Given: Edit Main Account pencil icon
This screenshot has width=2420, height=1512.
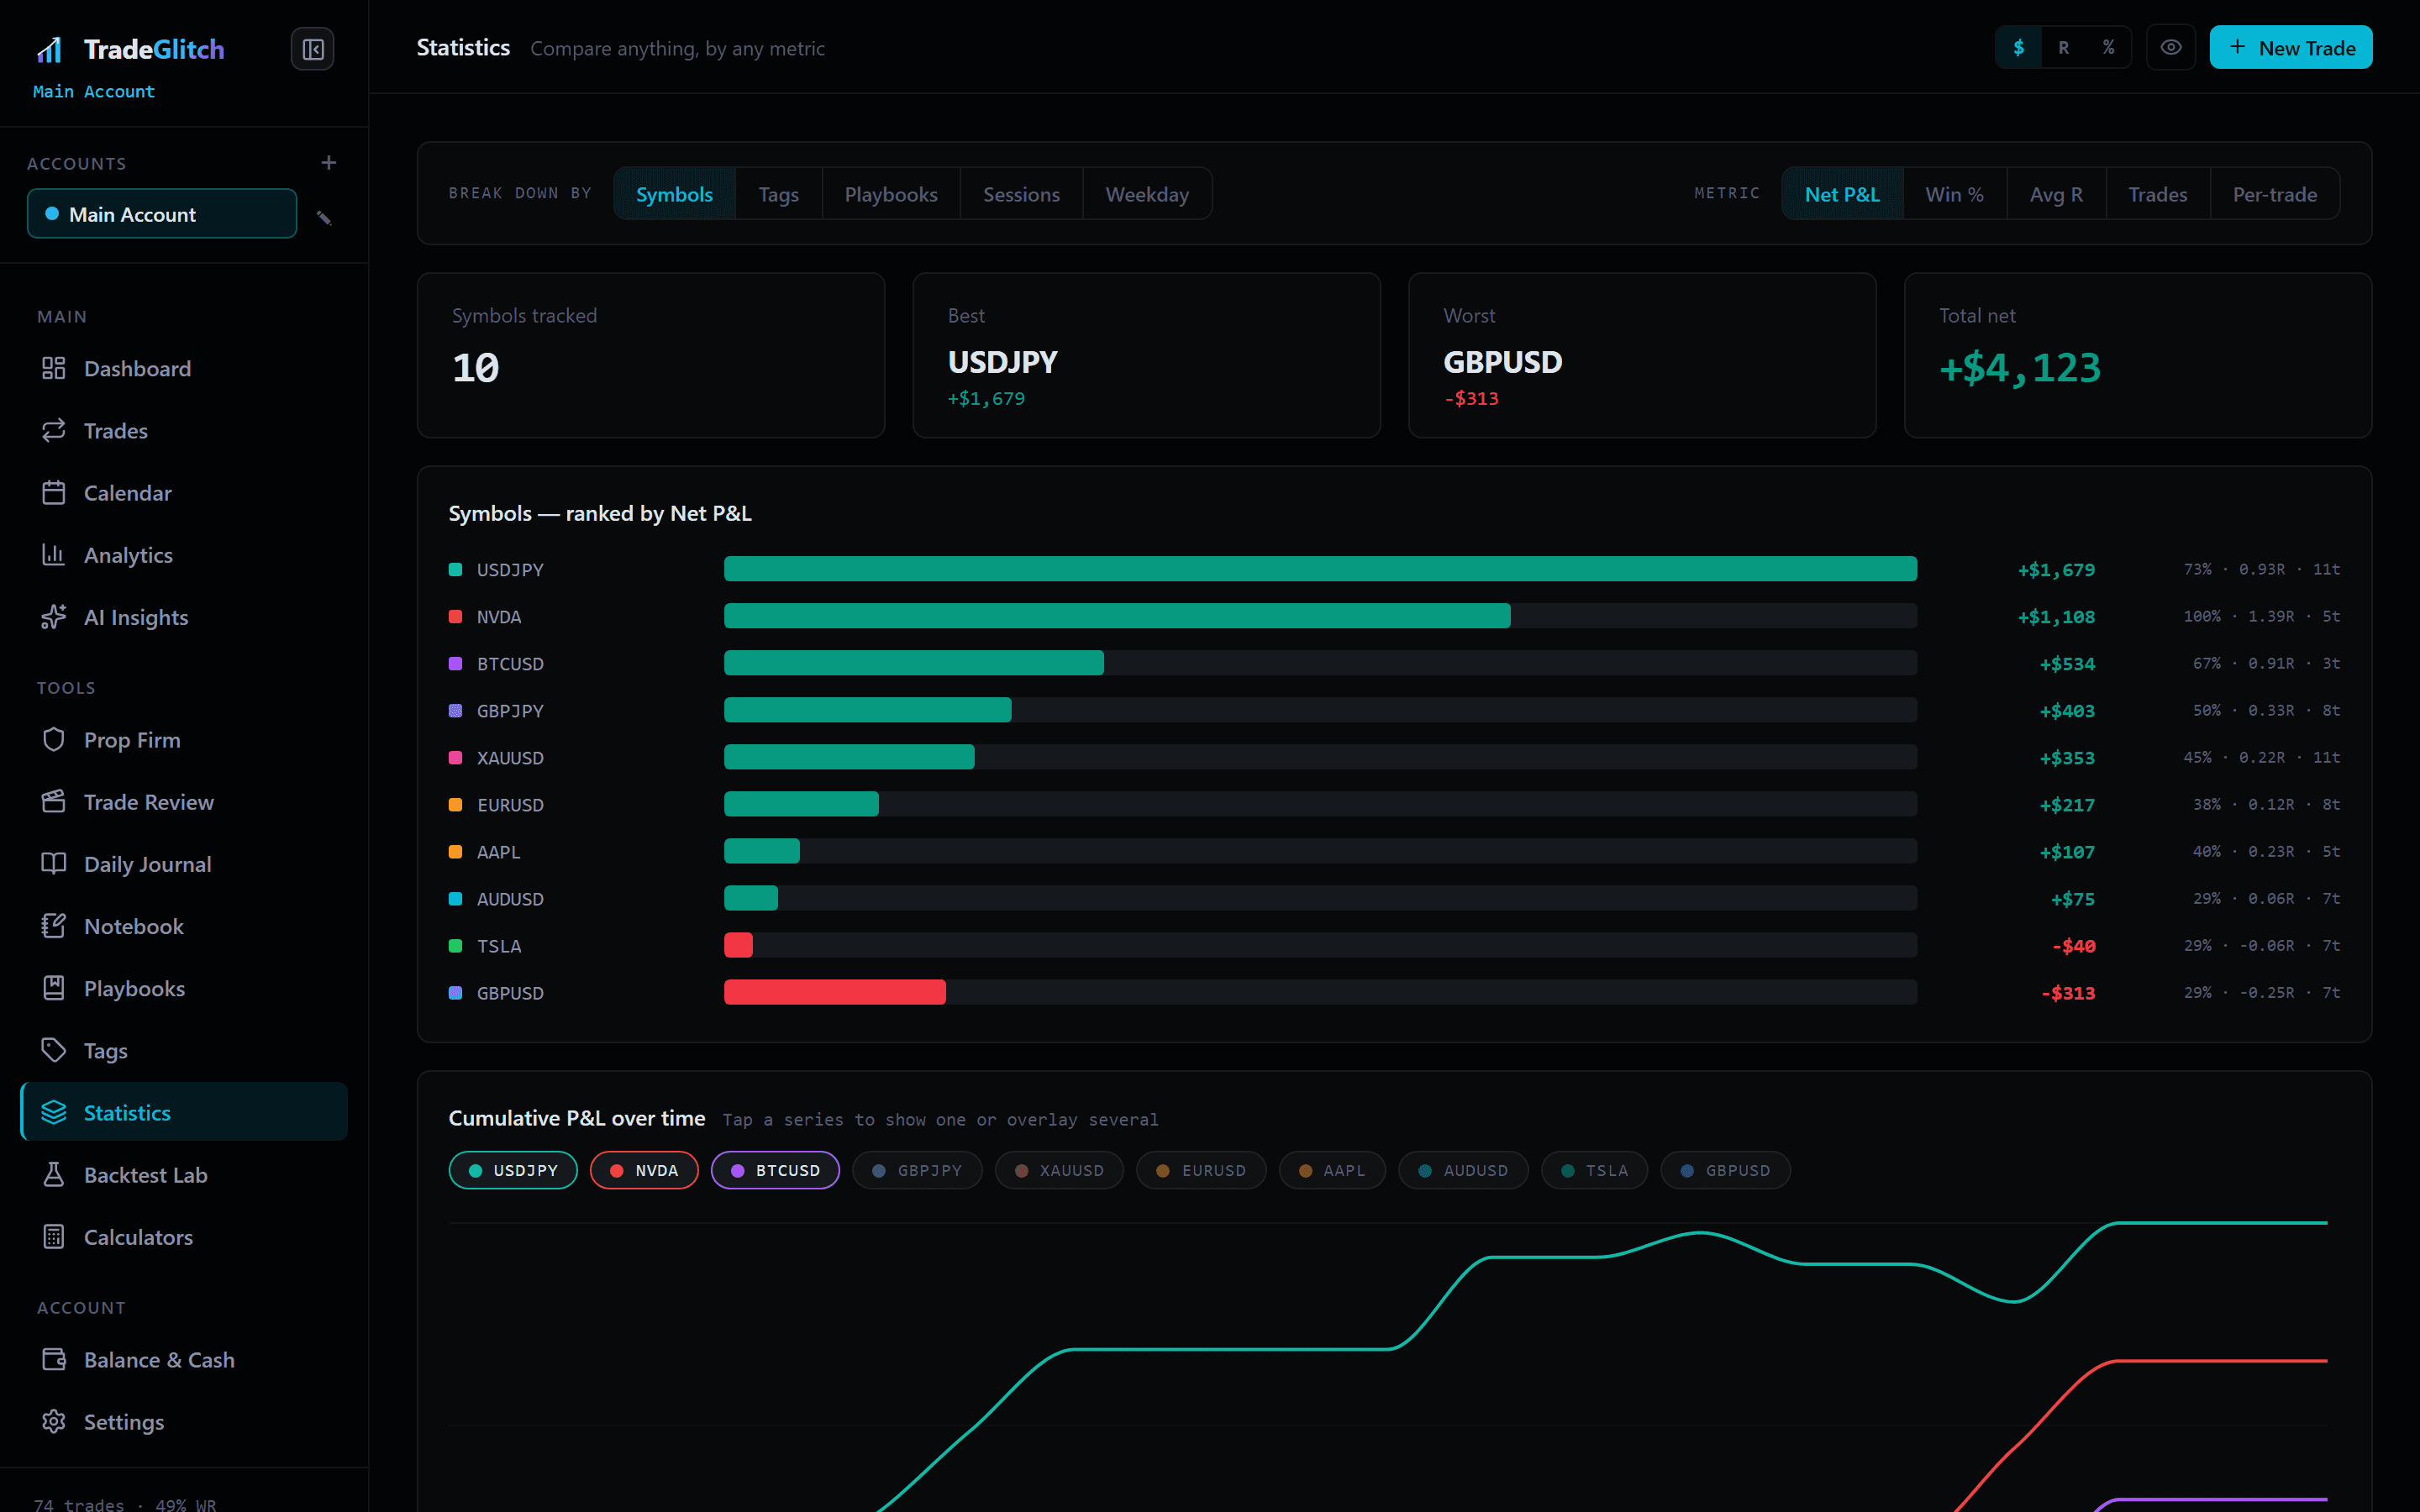Looking at the screenshot, I should tap(324, 217).
